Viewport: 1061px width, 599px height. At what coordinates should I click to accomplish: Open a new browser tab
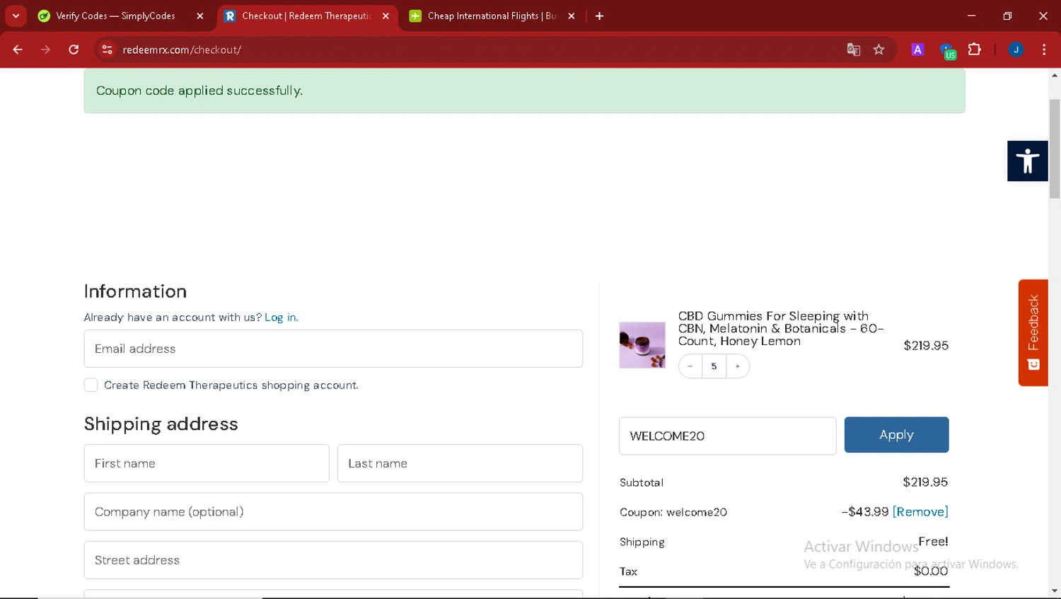click(599, 16)
